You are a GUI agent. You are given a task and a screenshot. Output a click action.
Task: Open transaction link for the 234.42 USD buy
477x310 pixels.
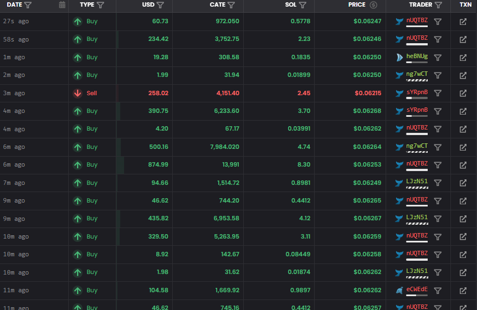click(x=463, y=39)
